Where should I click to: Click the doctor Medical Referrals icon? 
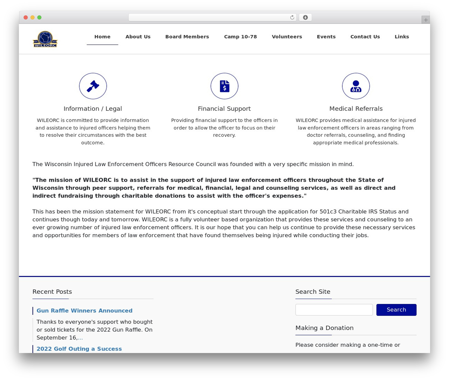[x=356, y=86]
